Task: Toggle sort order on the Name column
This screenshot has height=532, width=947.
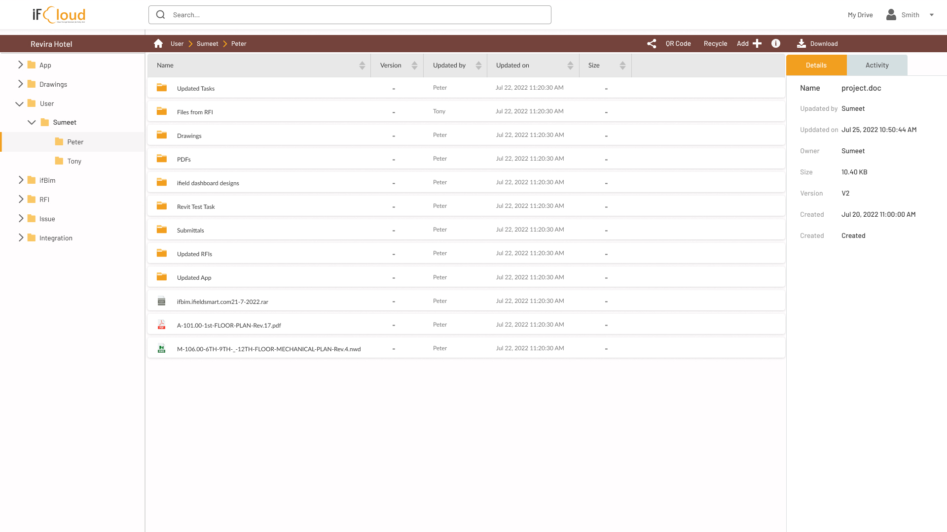Action: (x=363, y=65)
